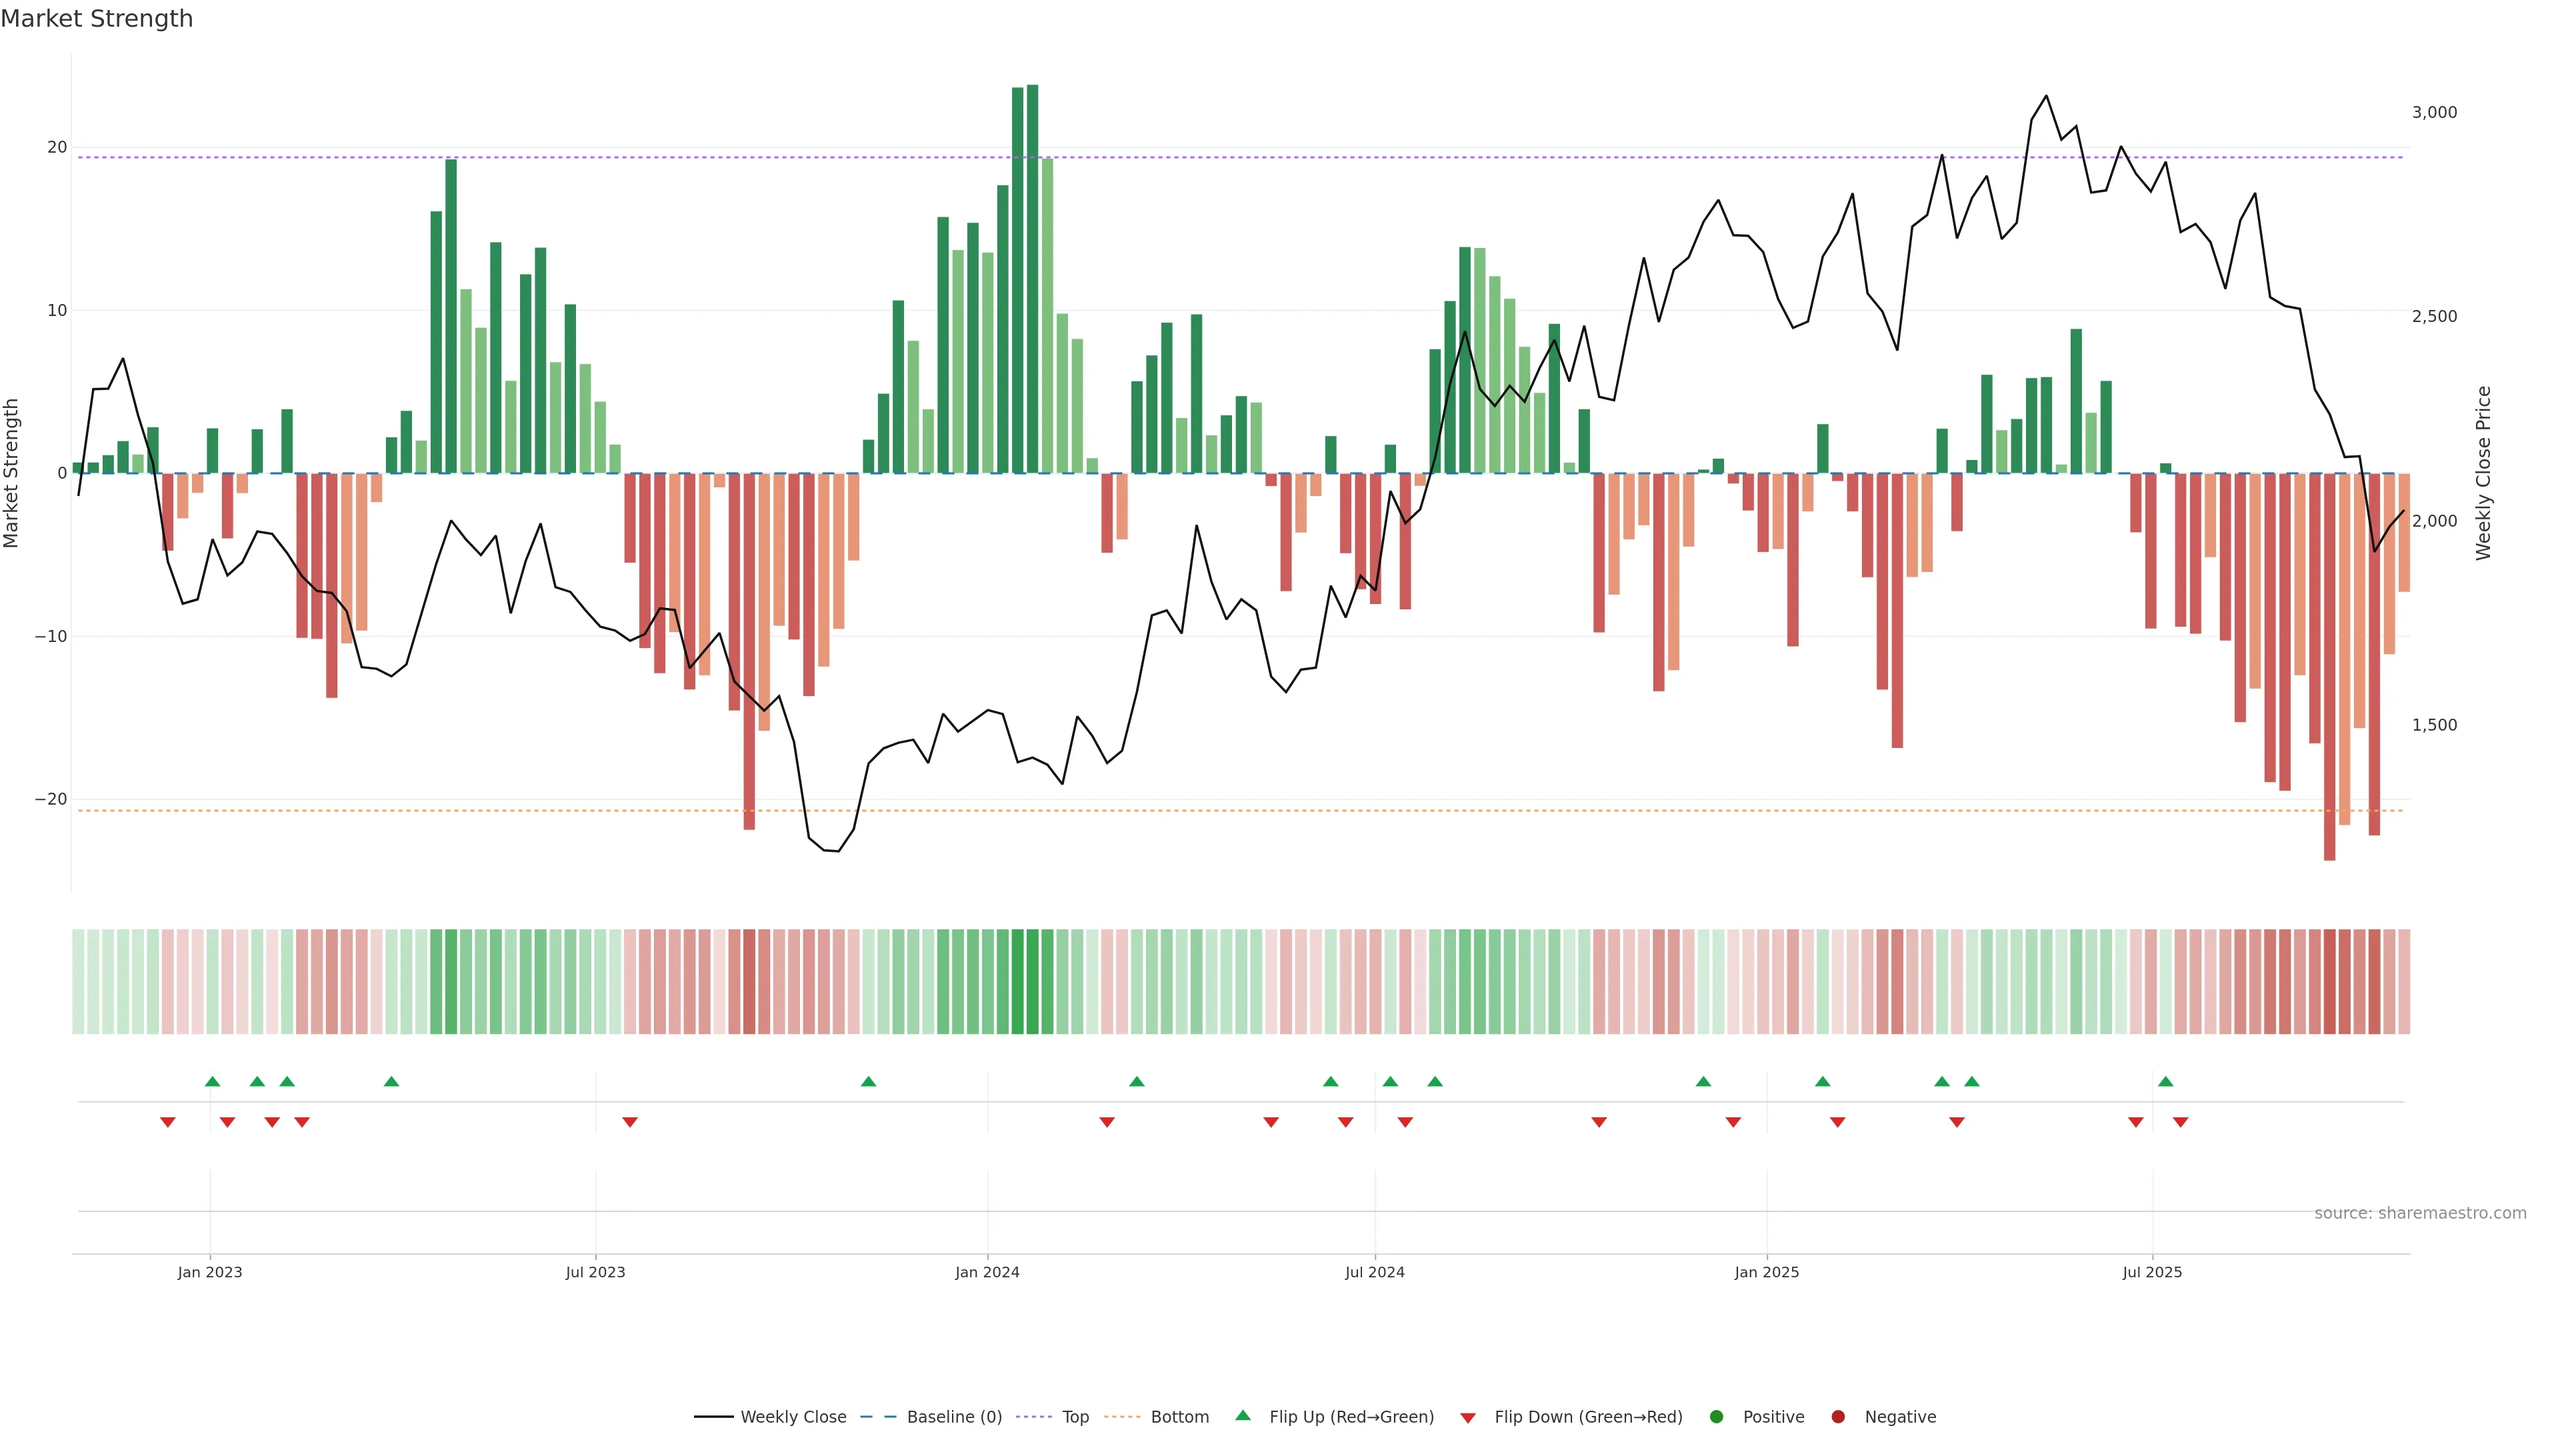The image size is (2560, 1440).
Task: Click the Positive green circle legend icon
Action: pyautogui.click(x=1716, y=1417)
